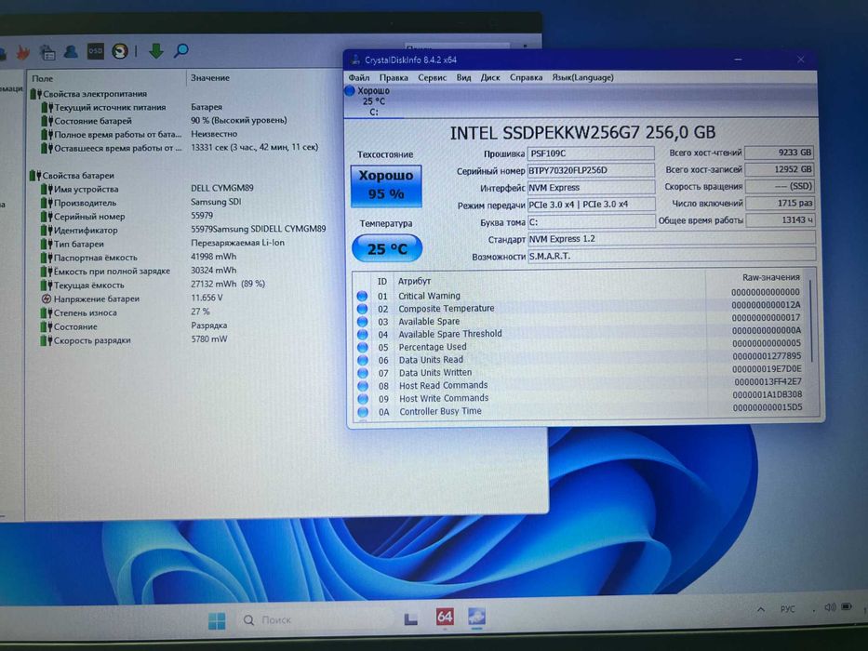The height and width of the screenshot is (651, 868).
Task: Click the Всего хост-записей value 12952 GB
Action: point(780,169)
